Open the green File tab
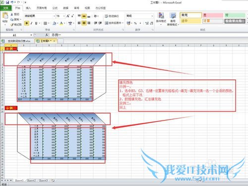248x186 pixels. coord(6,8)
